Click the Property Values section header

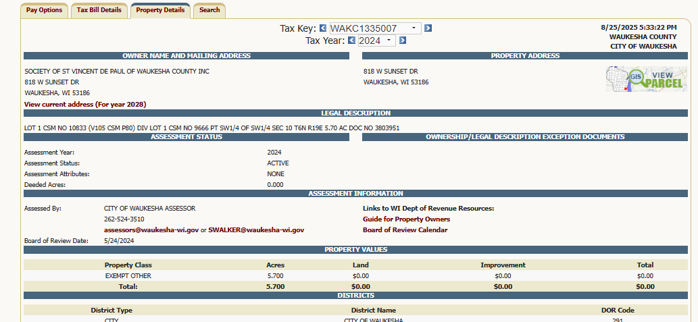tap(355, 250)
